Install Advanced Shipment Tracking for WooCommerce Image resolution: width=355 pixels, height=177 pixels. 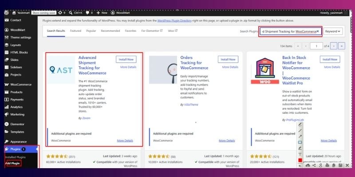(126, 59)
